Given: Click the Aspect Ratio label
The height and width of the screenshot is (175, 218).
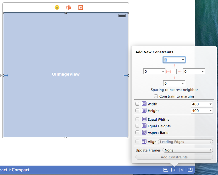Looking at the screenshot, I should (158, 132).
